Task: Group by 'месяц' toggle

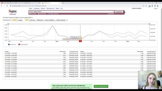Action: [15, 20]
